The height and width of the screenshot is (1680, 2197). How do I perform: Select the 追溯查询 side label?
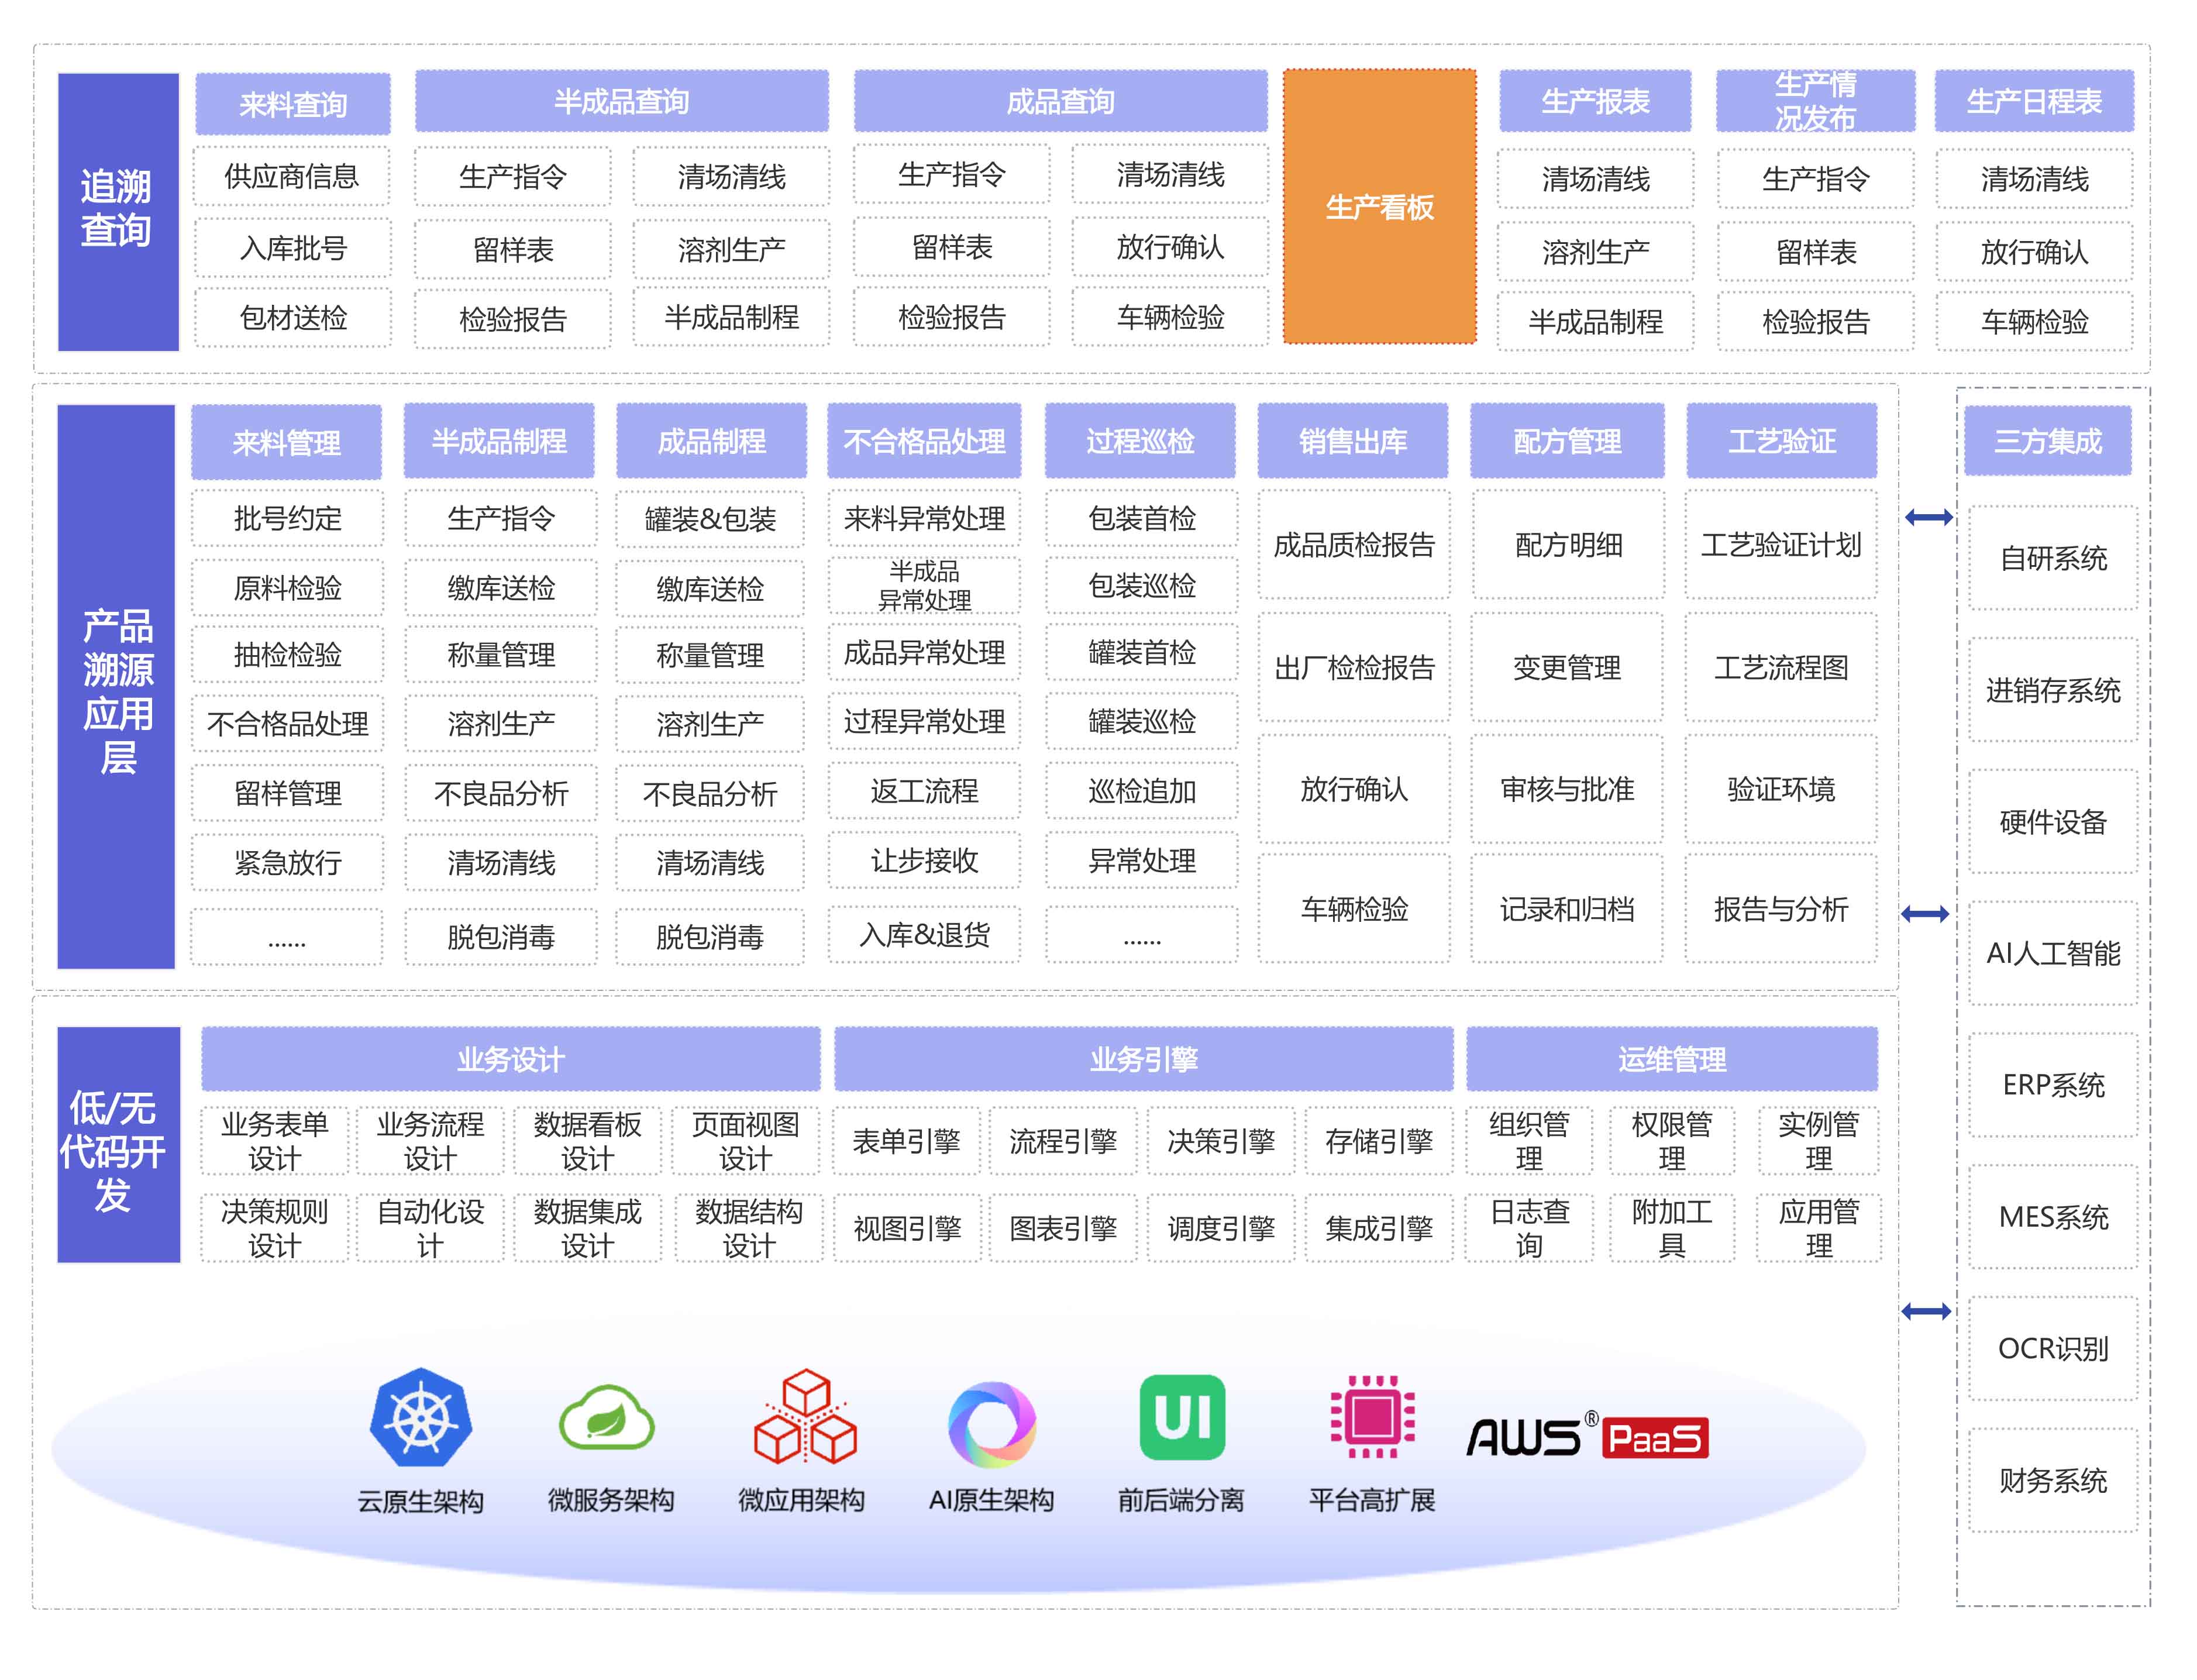coord(117,209)
